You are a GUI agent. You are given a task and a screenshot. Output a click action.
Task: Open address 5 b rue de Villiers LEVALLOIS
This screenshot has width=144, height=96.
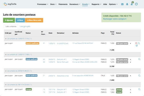pos(85,62)
